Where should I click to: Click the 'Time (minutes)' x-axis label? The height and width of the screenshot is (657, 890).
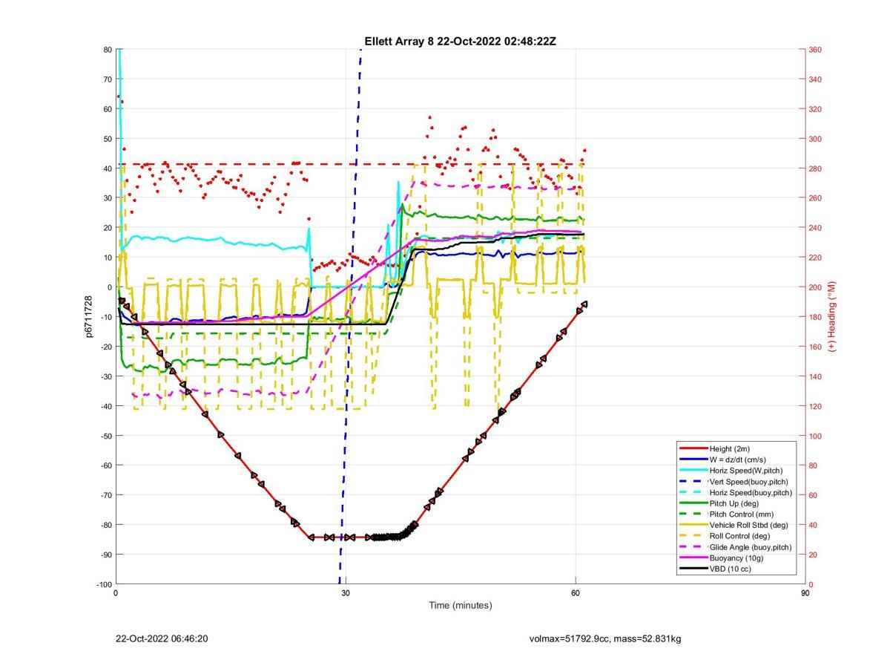tap(460, 605)
